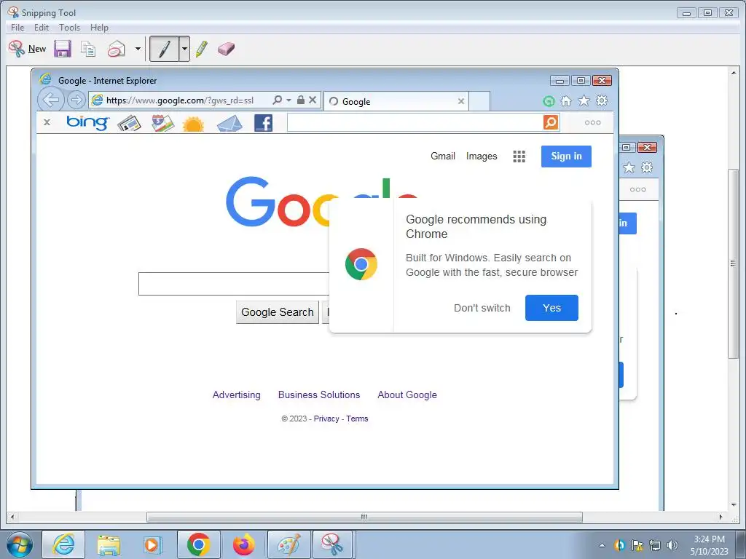Click the green refresh extension icon
This screenshot has height=559, width=746.
pos(549,100)
